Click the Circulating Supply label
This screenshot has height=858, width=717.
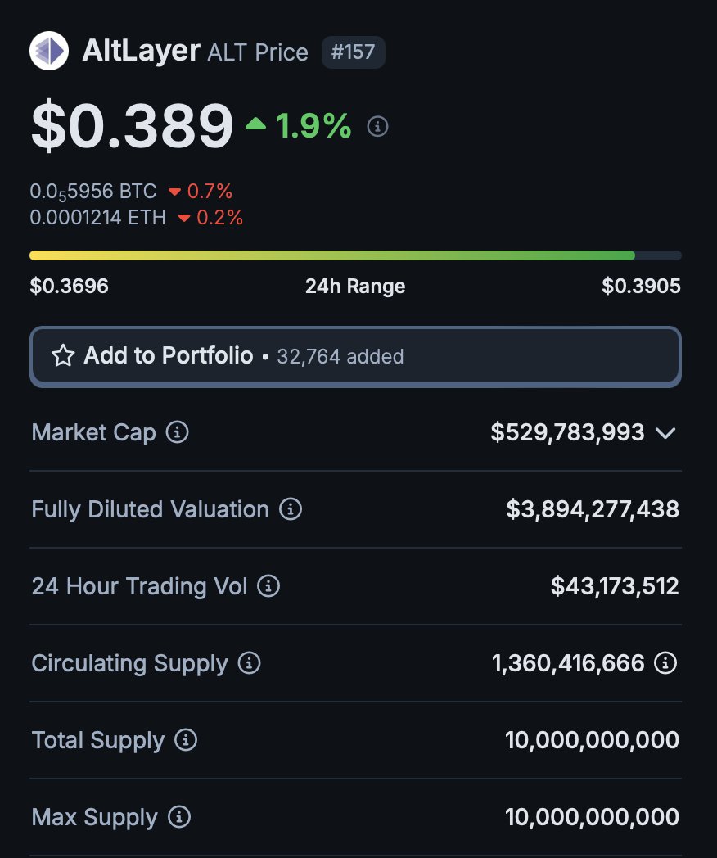129,664
